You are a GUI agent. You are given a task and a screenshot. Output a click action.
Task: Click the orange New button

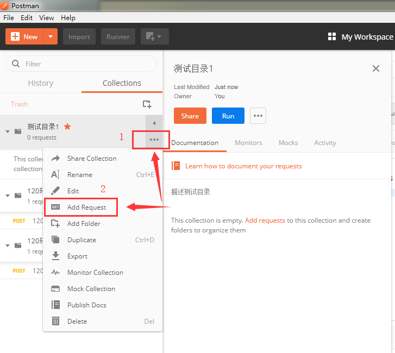(x=24, y=36)
